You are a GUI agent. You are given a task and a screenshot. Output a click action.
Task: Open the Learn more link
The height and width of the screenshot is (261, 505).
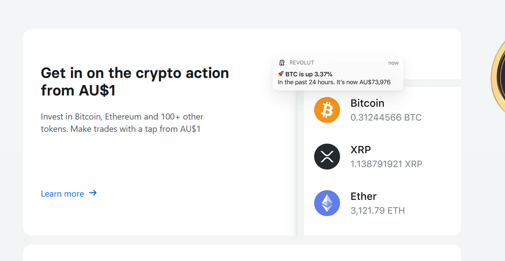(x=63, y=194)
